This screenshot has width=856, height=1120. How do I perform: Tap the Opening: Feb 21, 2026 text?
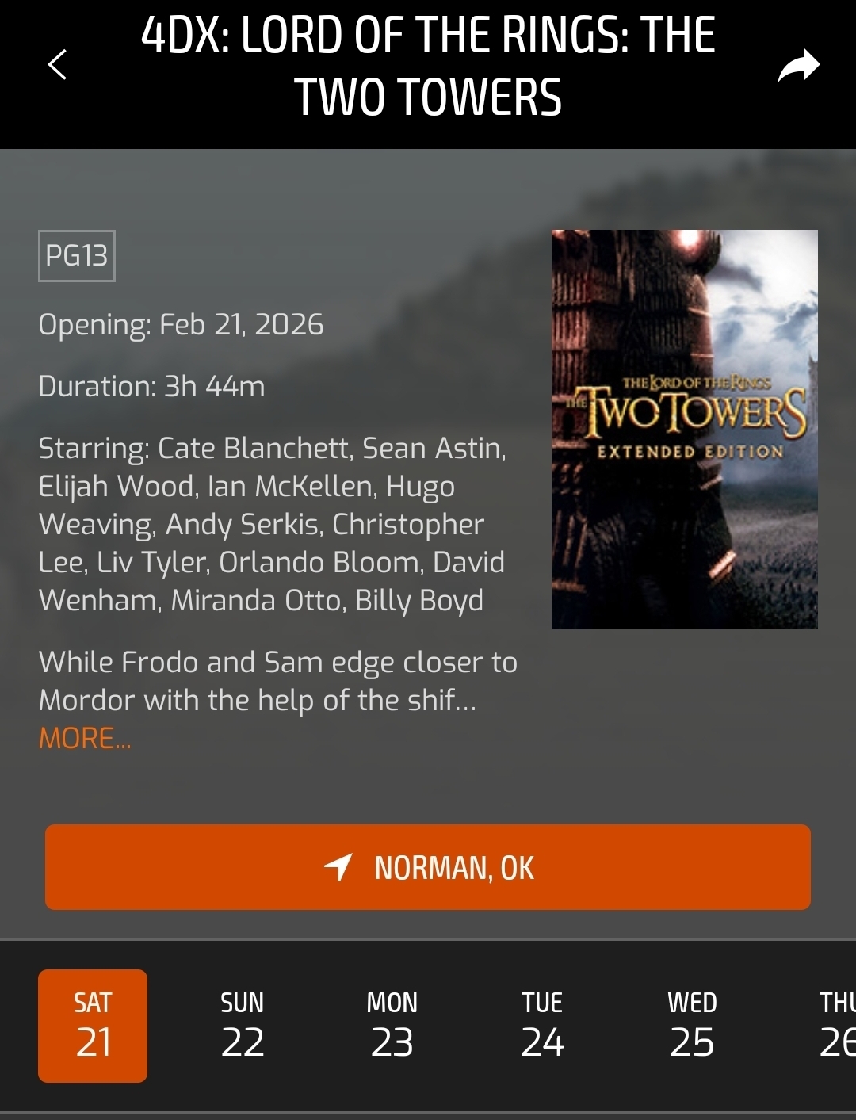coord(181,325)
